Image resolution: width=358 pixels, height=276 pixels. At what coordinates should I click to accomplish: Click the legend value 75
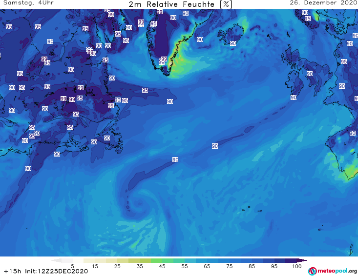pos(229,266)
